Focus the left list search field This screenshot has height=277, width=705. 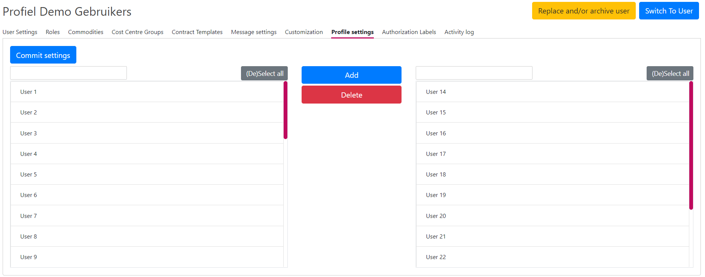click(x=68, y=73)
